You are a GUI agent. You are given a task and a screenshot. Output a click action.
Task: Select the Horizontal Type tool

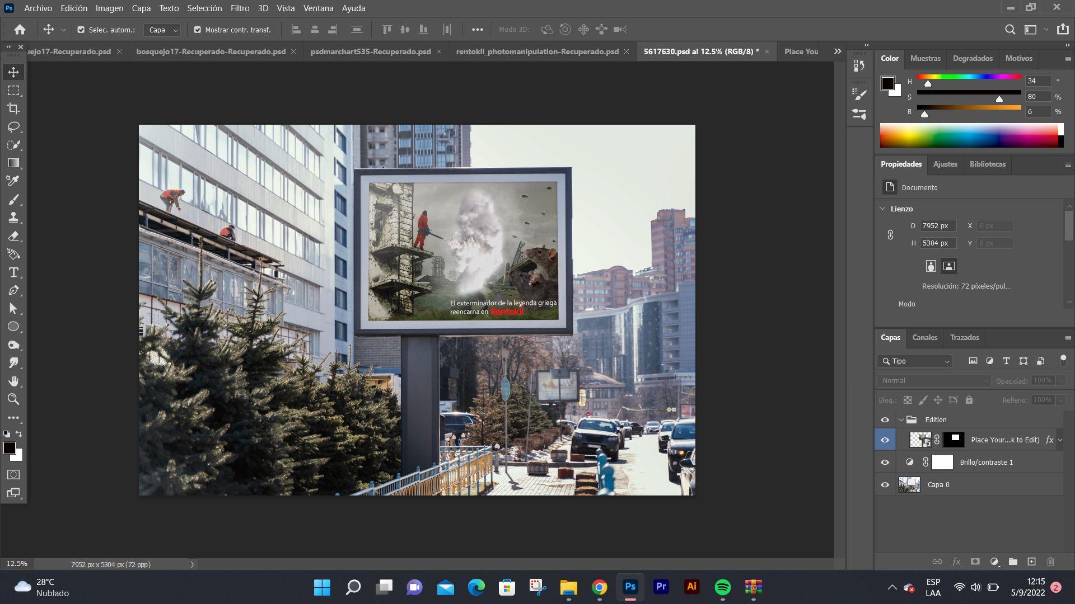pos(13,272)
